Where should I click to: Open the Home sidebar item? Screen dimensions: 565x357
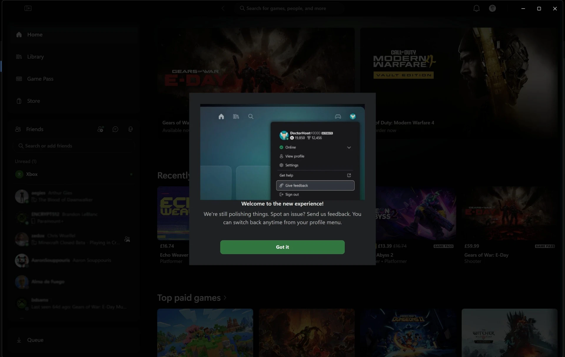pos(74,34)
